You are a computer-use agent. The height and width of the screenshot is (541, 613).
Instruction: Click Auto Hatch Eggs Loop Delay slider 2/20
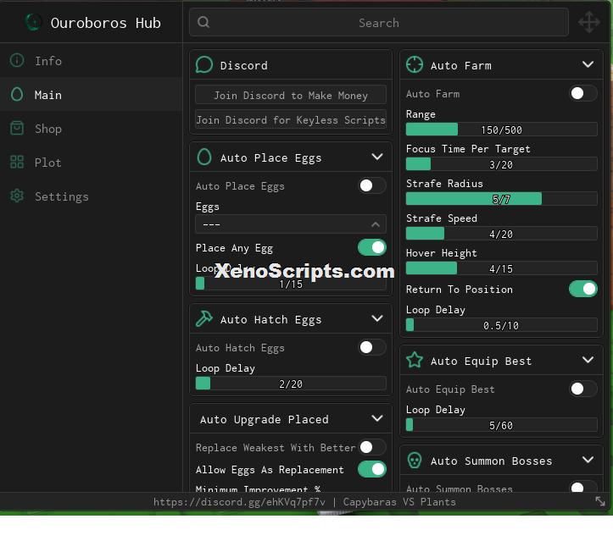291,384
